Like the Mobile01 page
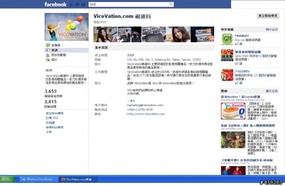 coord(239,44)
